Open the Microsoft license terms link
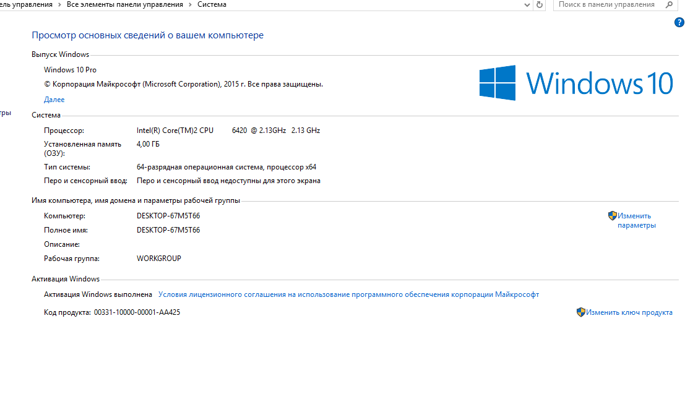 tap(348, 294)
